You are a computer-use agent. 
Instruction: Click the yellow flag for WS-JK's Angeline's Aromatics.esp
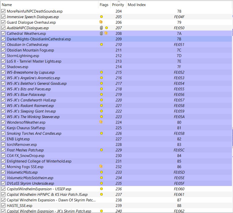[x=101, y=78]
